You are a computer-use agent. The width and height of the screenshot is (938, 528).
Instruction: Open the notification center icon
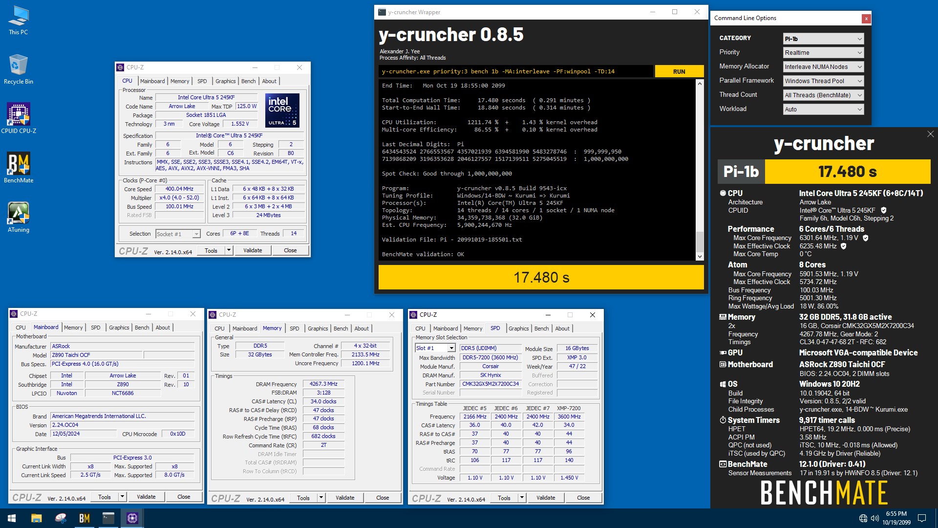[922, 518]
